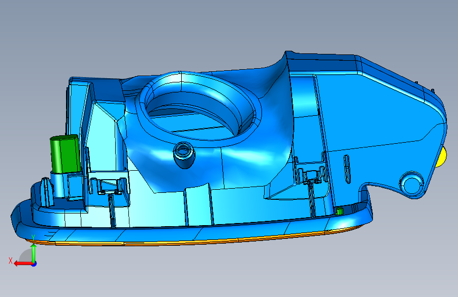Click the blue Z axis dot at triad origin

[34, 264]
